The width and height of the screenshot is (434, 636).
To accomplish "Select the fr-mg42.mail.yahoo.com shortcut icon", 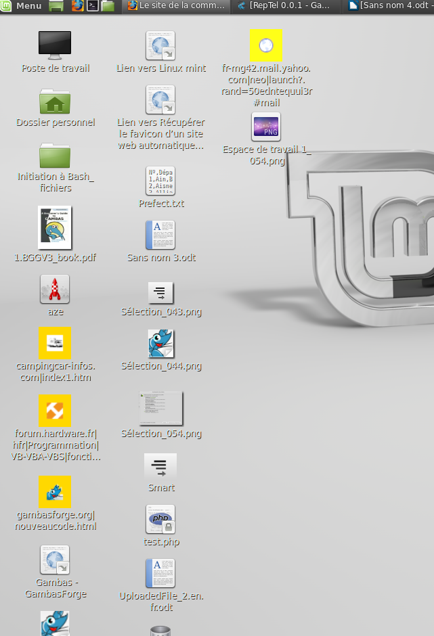I will coord(266,45).
